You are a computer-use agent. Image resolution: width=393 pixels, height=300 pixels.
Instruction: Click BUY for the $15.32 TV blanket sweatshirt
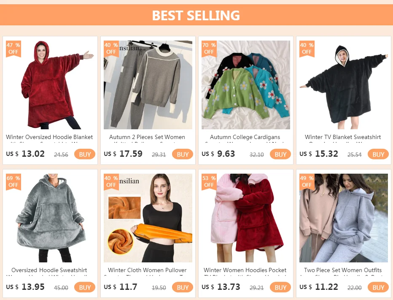(378, 154)
